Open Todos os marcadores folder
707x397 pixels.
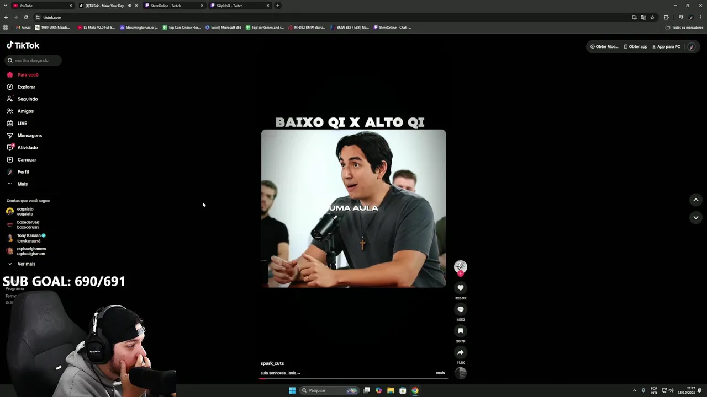pos(684,28)
